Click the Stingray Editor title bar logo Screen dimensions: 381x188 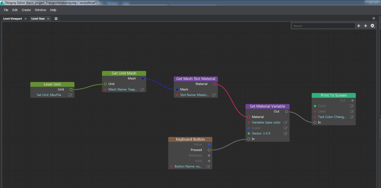pos(2,3)
